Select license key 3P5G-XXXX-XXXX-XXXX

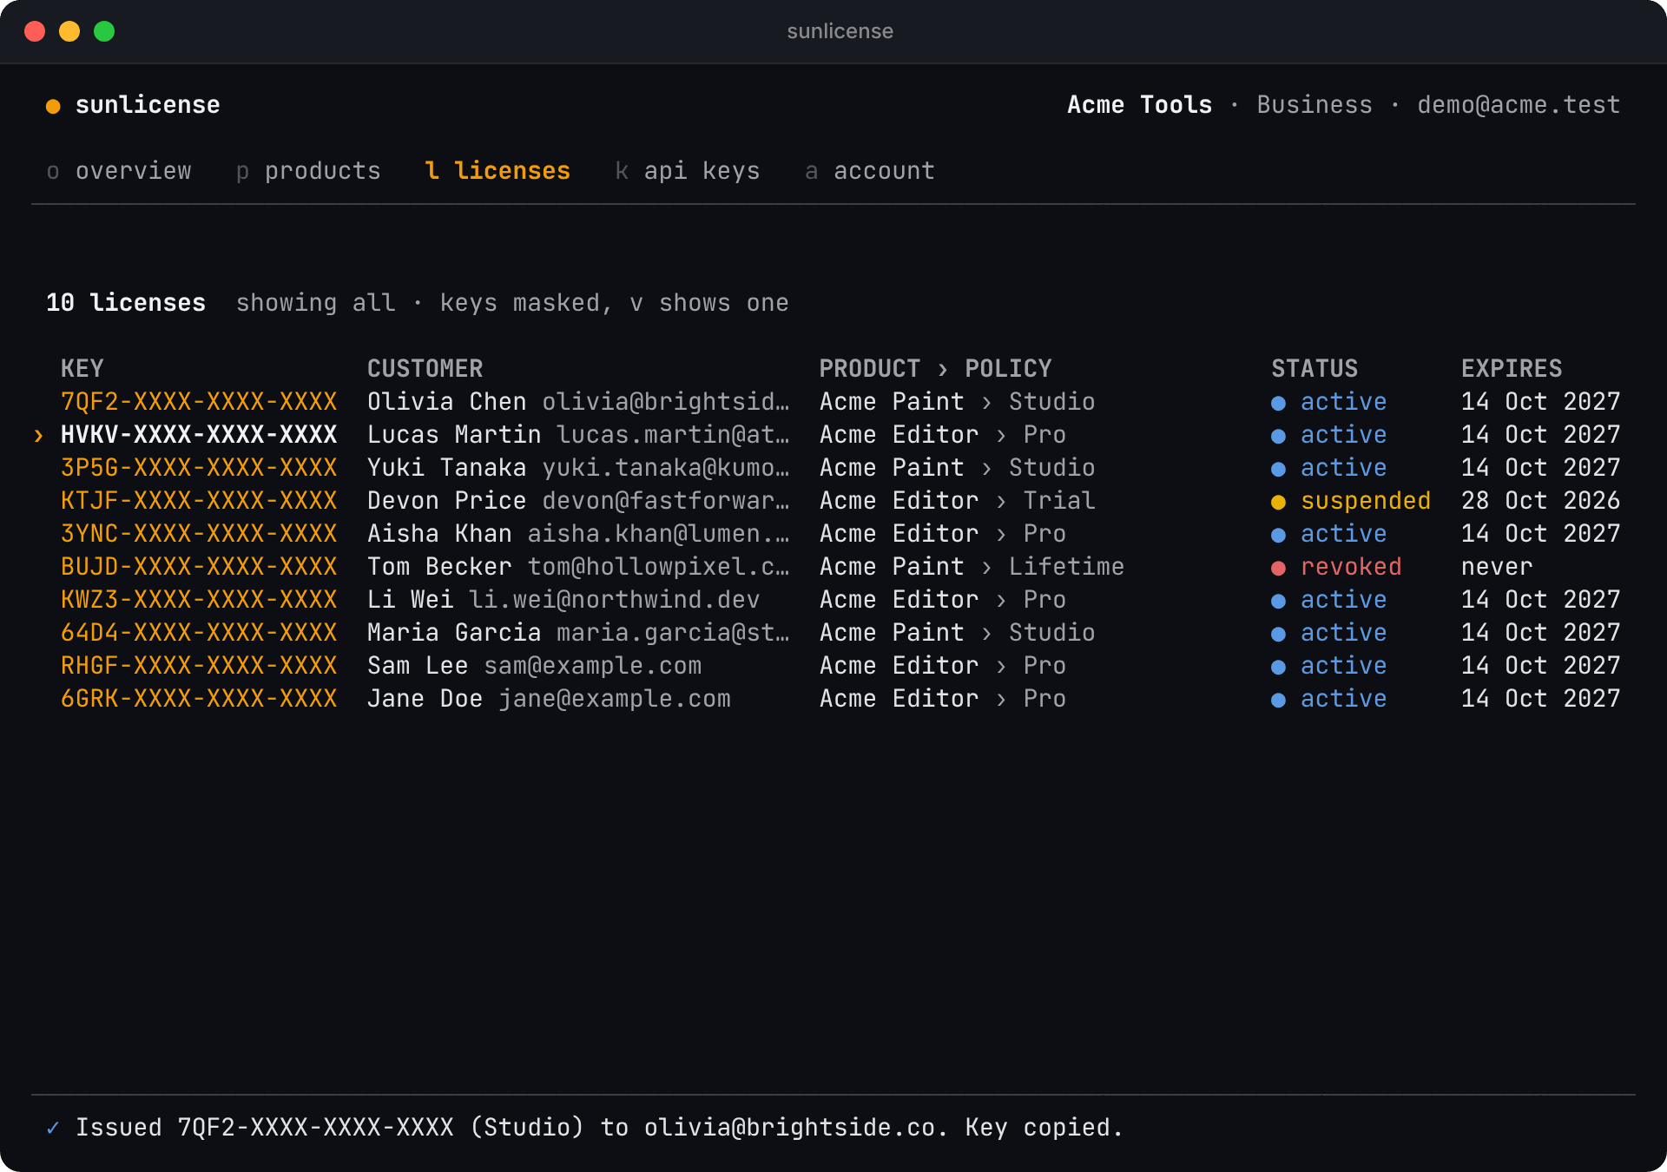(x=199, y=468)
